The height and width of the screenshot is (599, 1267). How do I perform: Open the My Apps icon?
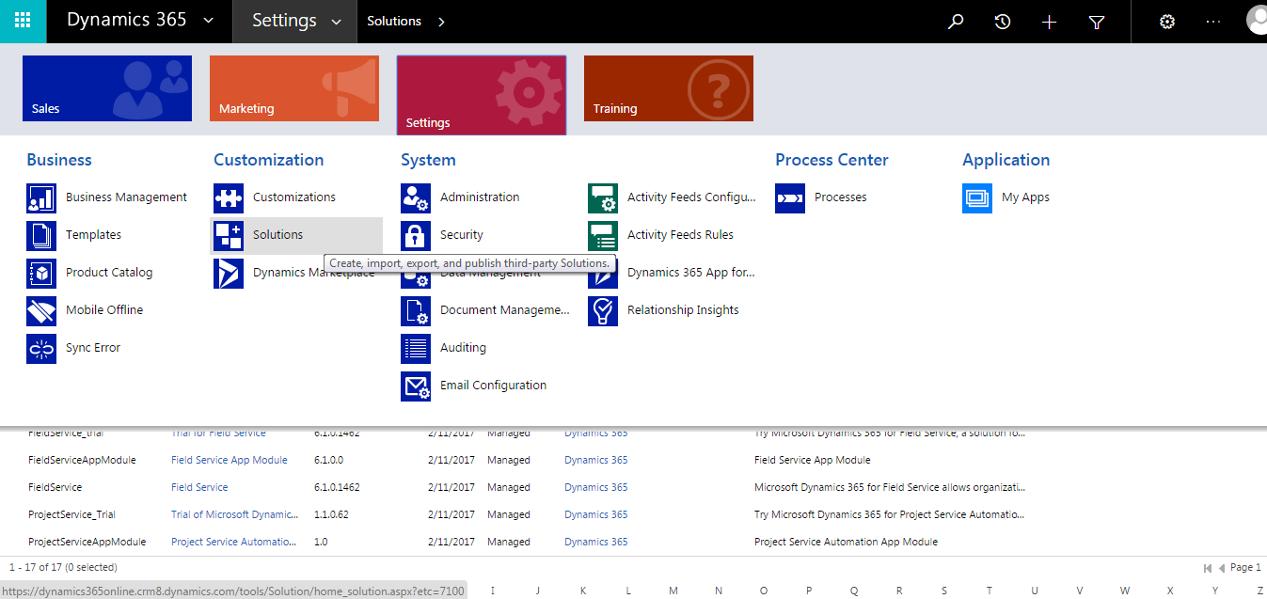pyautogui.click(x=977, y=197)
